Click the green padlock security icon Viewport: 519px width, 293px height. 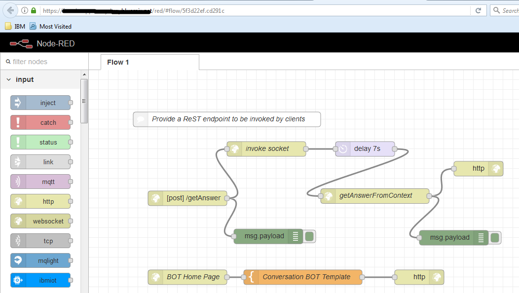pos(34,10)
